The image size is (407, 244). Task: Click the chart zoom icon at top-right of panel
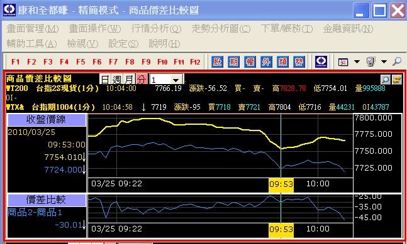click(386, 80)
